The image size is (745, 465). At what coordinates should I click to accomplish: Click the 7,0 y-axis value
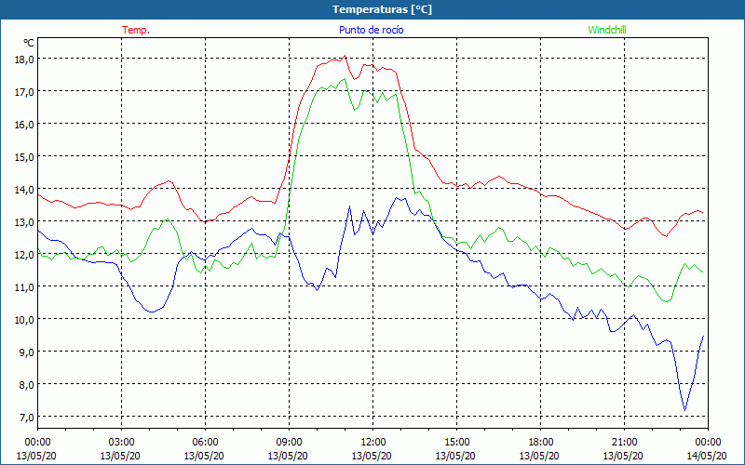point(26,417)
